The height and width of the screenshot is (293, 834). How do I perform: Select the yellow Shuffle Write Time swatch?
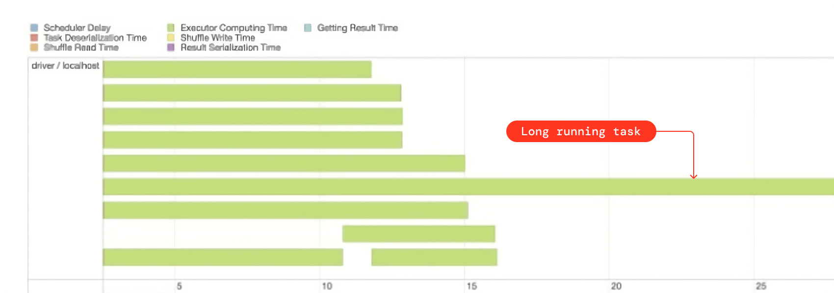pos(171,38)
